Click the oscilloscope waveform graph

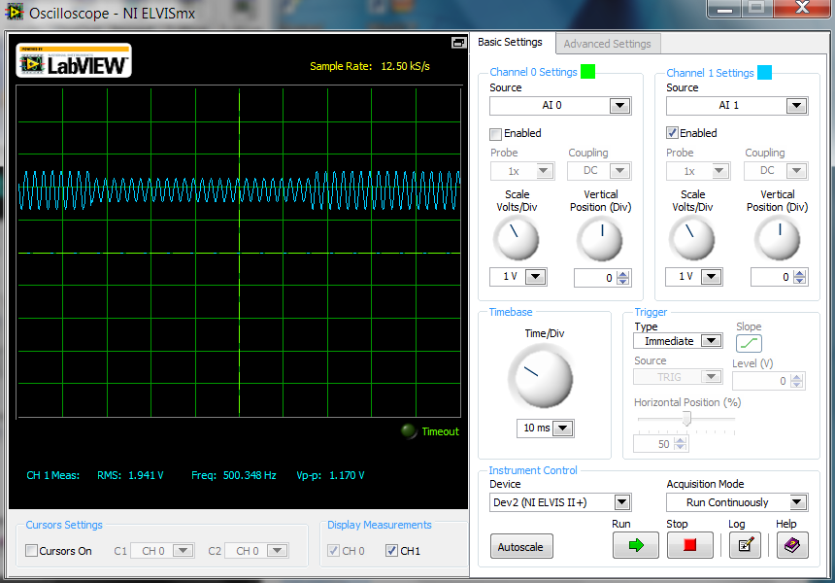[x=239, y=253]
